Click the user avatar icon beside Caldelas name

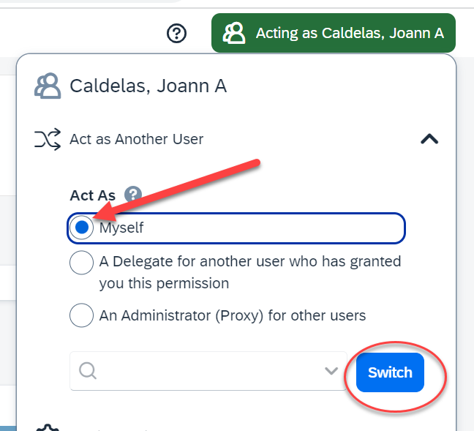[x=48, y=86]
